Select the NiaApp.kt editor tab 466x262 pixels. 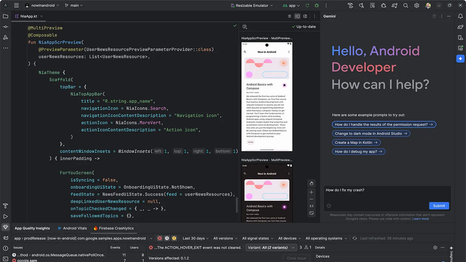point(28,16)
